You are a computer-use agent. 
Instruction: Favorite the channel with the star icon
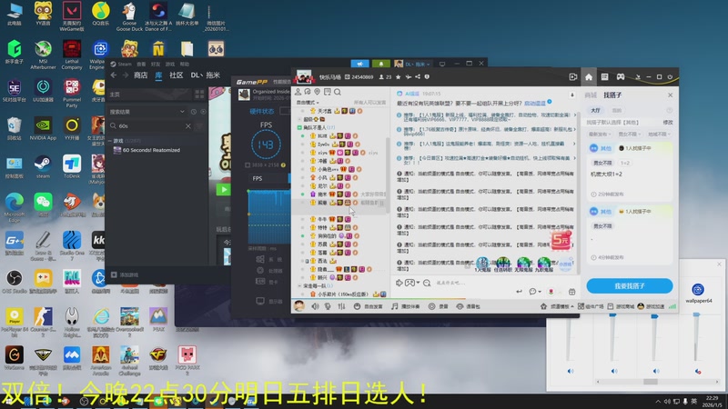[398, 77]
